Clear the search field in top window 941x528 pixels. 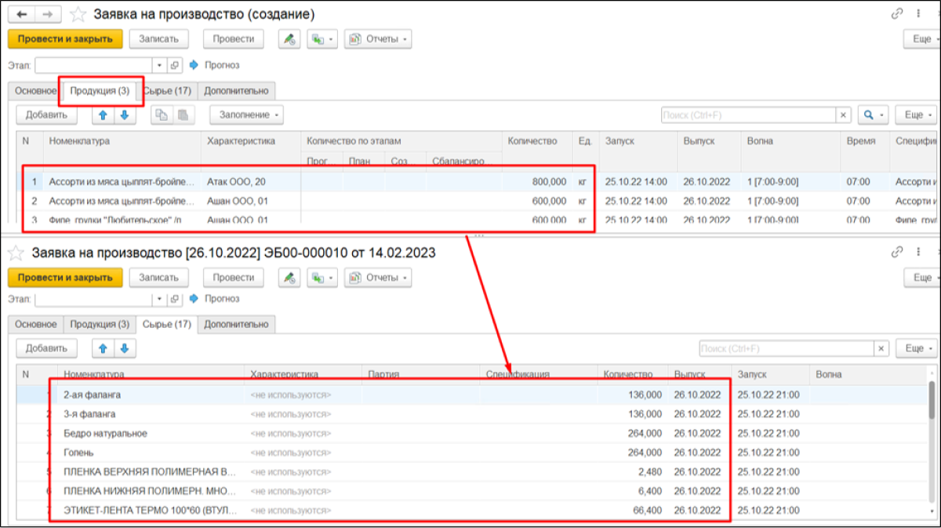(844, 115)
